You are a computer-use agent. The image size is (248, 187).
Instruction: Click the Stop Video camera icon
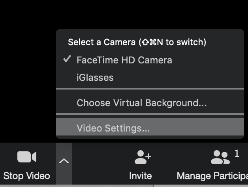[27, 157]
